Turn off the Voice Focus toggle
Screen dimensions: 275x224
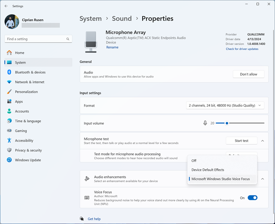pos(253,198)
